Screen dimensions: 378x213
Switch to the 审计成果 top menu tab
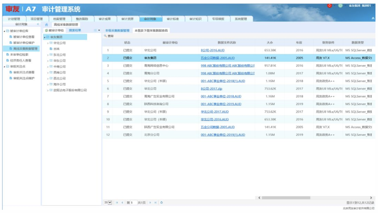click(x=105, y=19)
